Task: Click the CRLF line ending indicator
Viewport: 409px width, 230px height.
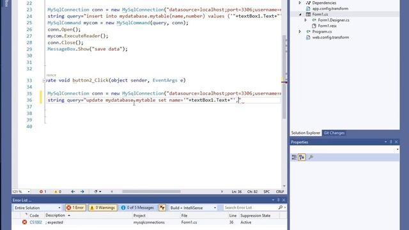Action: (x=280, y=192)
